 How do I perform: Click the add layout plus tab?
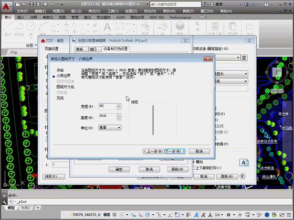[x=38, y=207]
